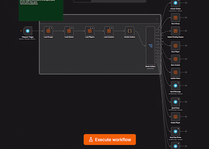Click the Route Actions 'update_game' output
This screenshot has height=149, width=209.
pos(155,44)
